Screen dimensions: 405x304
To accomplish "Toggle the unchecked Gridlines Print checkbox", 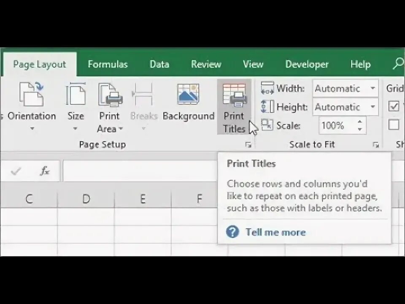I will click(394, 125).
